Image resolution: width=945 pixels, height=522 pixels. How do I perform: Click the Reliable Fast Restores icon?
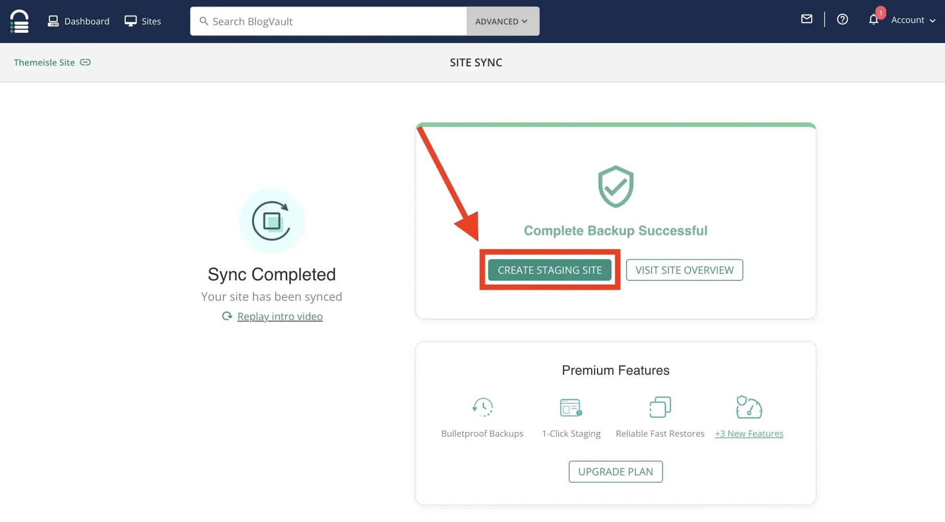click(x=660, y=407)
